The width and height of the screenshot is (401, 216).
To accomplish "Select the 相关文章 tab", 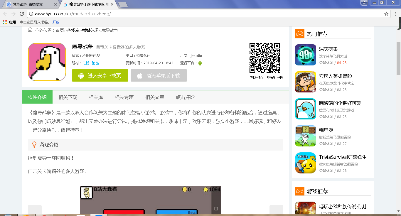I will click(x=155, y=97).
